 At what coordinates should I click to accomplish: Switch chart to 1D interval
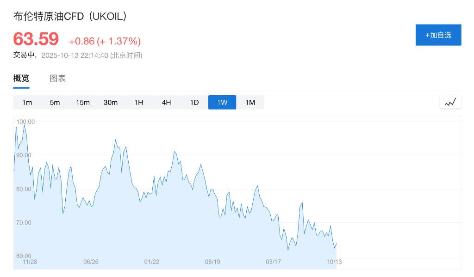tap(194, 102)
